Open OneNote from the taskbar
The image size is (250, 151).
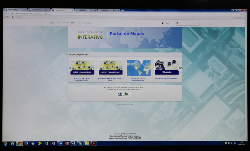click(53, 144)
